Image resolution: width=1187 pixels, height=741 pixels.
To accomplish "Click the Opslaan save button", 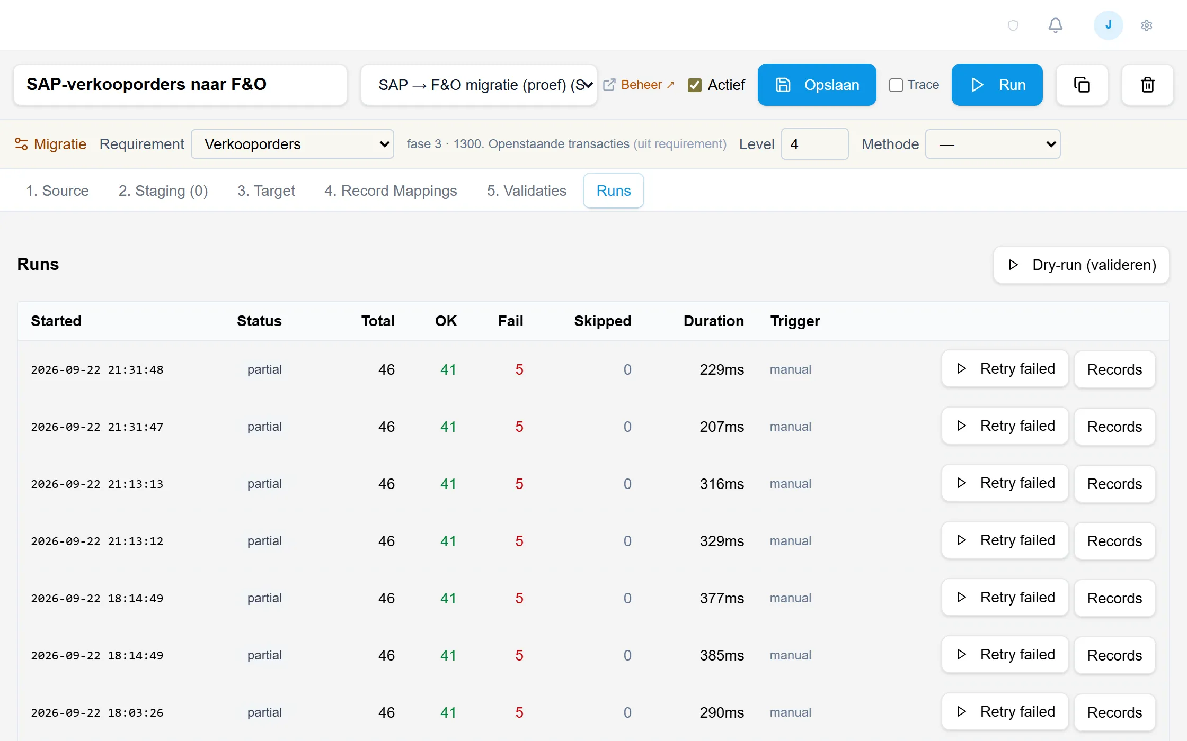I will [817, 85].
